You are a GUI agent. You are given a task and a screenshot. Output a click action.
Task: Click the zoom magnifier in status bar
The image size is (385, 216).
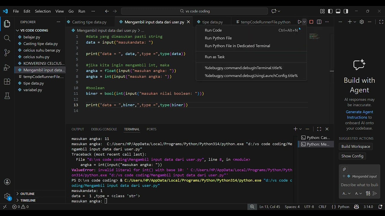tap(252, 207)
